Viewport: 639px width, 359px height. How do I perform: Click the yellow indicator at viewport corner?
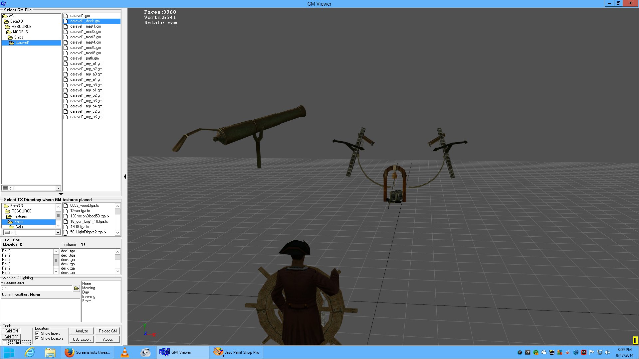635,340
